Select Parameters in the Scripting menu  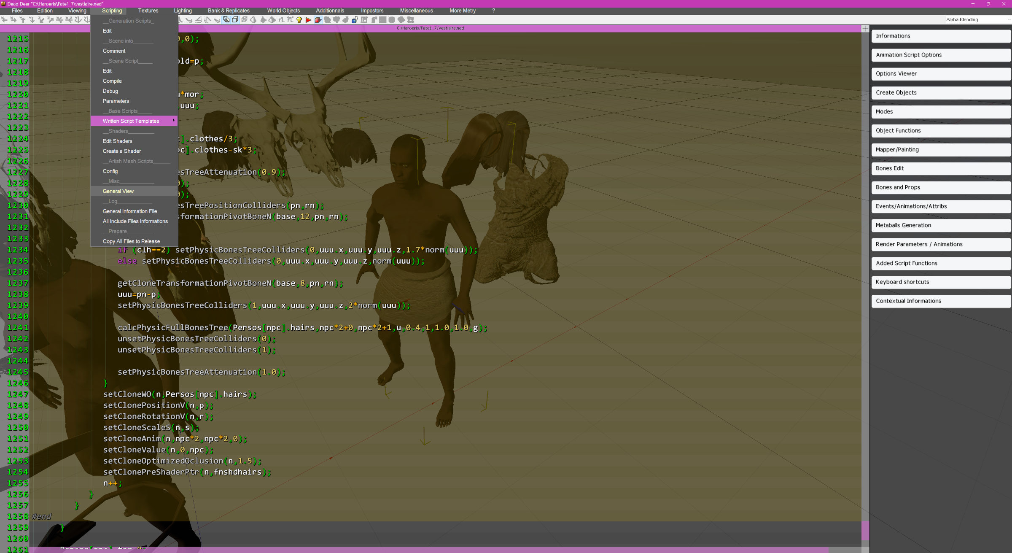(x=134, y=101)
